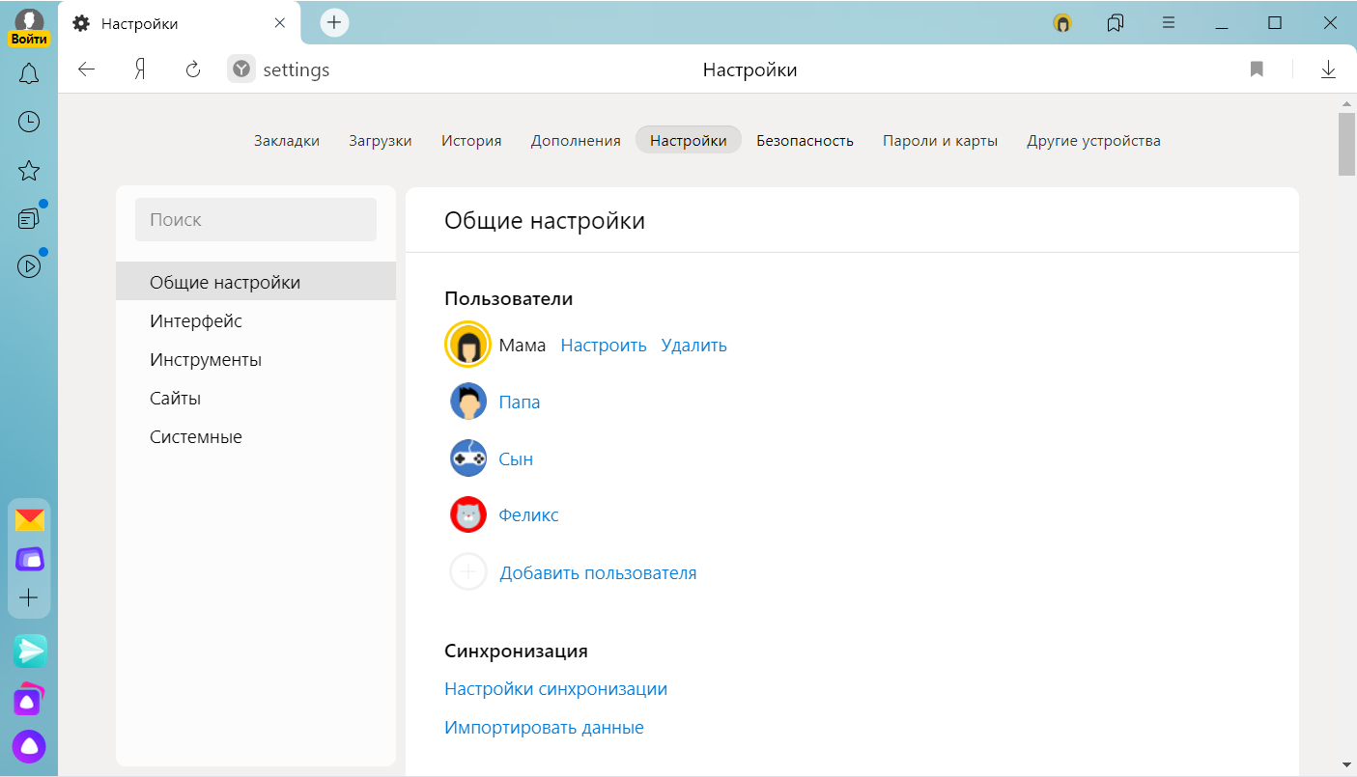Open purple chat-bubble app icon above Alice
The width and height of the screenshot is (1357, 777).
click(29, 700)
